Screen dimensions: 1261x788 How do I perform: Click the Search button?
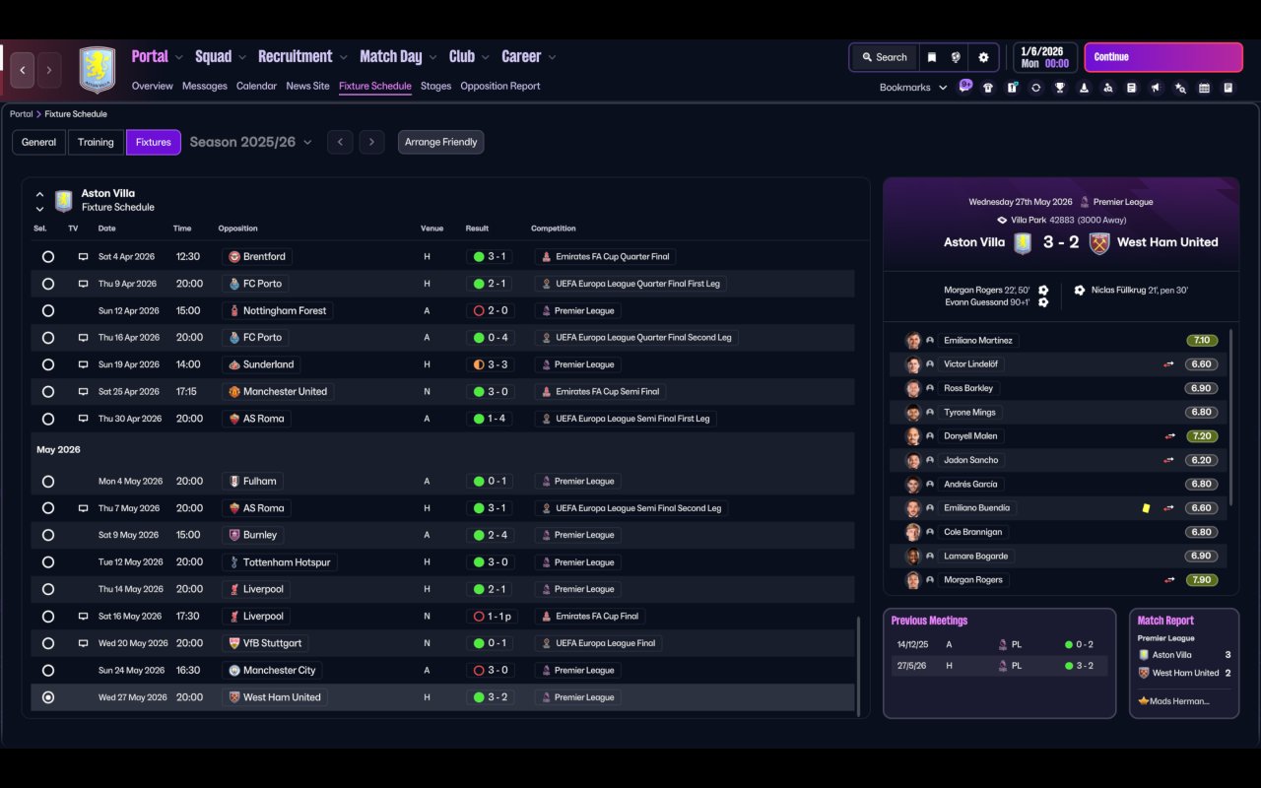[x=884, y=57]
